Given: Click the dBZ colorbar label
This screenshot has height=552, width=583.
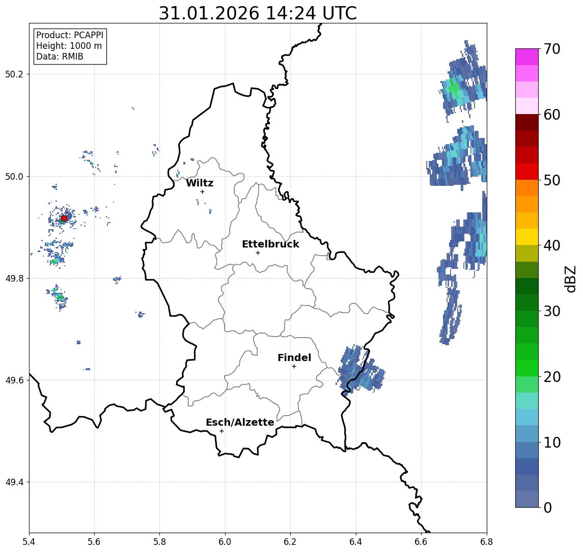Looking at the screenshot, I should 570,279.
